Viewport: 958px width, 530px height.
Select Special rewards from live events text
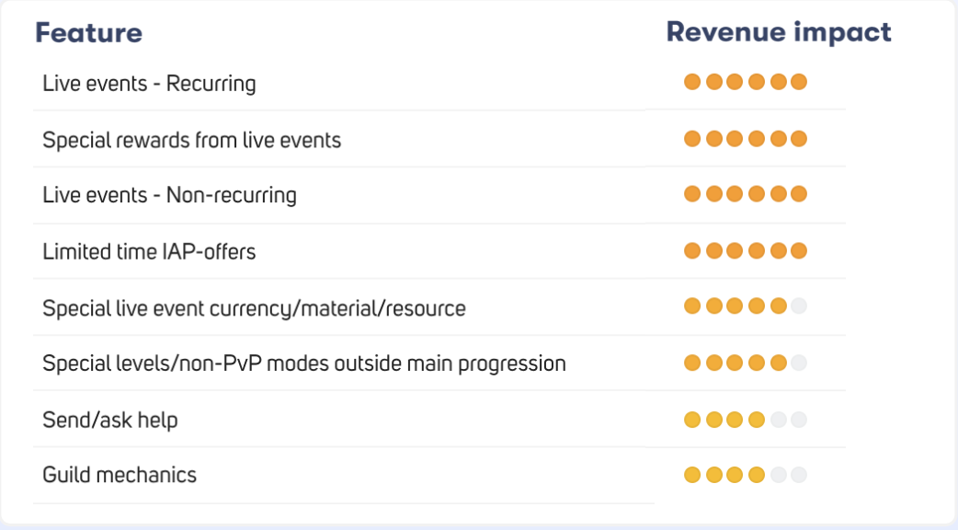click(191, 140)
